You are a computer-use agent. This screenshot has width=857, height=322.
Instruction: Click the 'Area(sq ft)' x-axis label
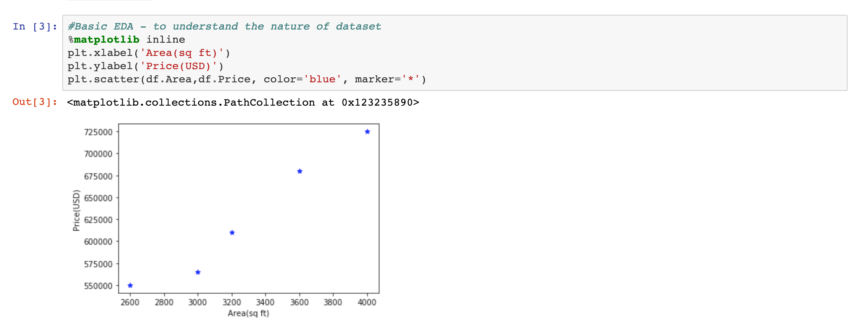[x=248, y=313]
